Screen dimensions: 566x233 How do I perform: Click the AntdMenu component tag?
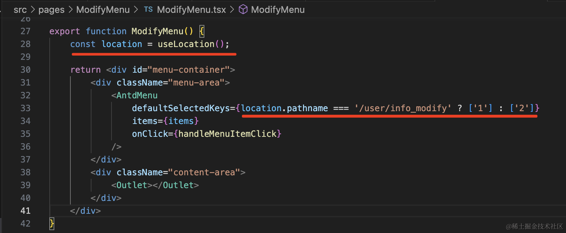click(137, 95)
